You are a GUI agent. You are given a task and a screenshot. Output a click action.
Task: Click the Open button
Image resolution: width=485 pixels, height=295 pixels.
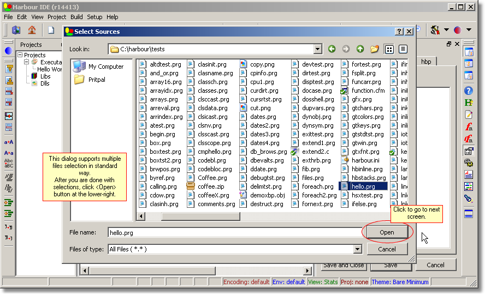[387, 232]
